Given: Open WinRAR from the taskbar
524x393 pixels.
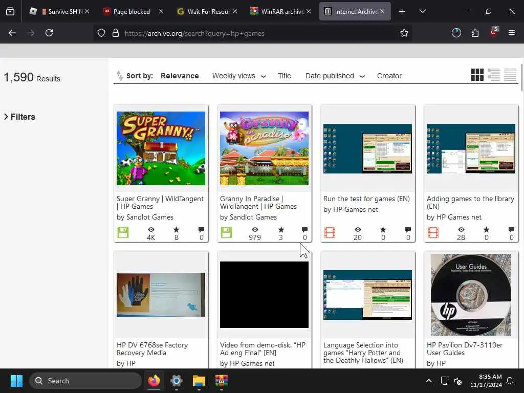Looking at the screenshot, I should coord(221,381).
